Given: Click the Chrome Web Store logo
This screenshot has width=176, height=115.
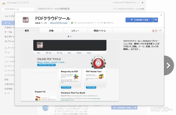Looking at the screenshot, I should point(4,3).
